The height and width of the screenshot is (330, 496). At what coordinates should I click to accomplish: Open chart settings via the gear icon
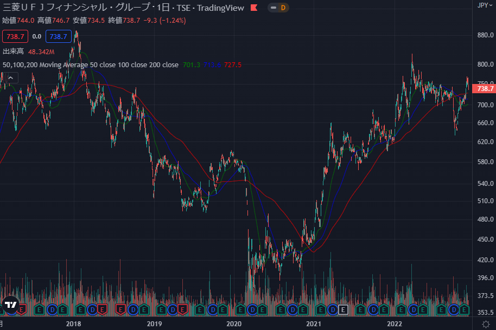pyautogui.click(x=486, y=324)
